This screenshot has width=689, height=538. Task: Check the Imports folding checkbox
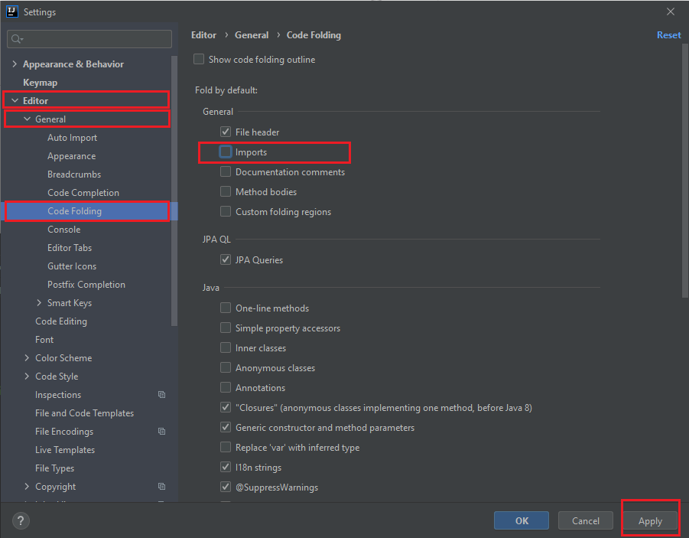pyautogui.click(x=225, y=152)
